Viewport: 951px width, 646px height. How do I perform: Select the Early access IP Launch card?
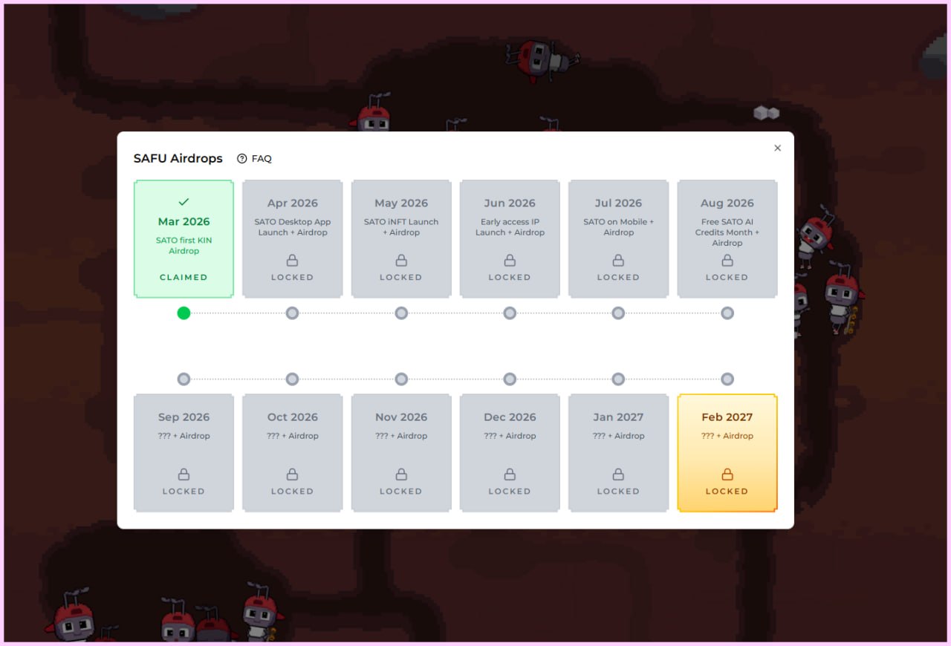click(x=510, y=238)
